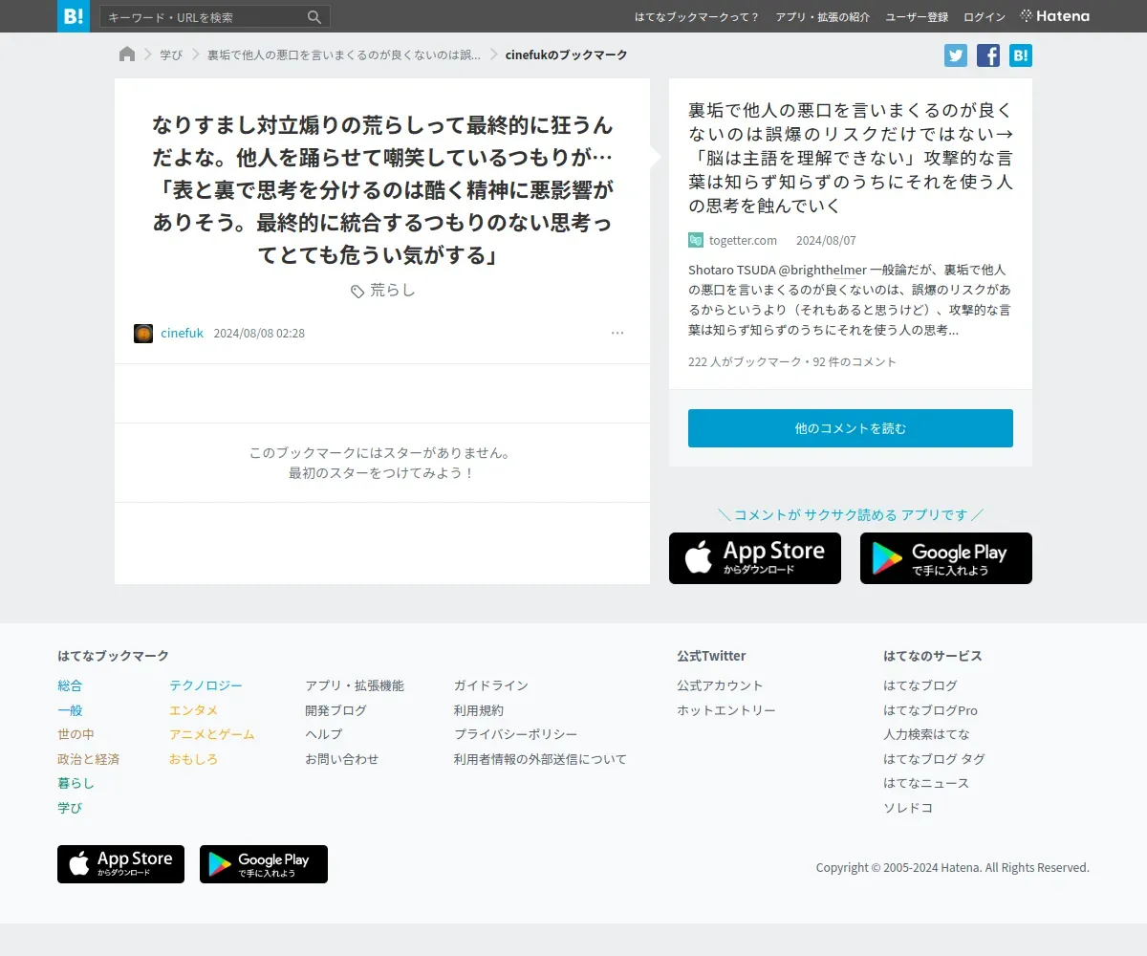Open はてなニュース service link
The height and width of the screenshot is (956, 1147).
(x=926, y=783)
